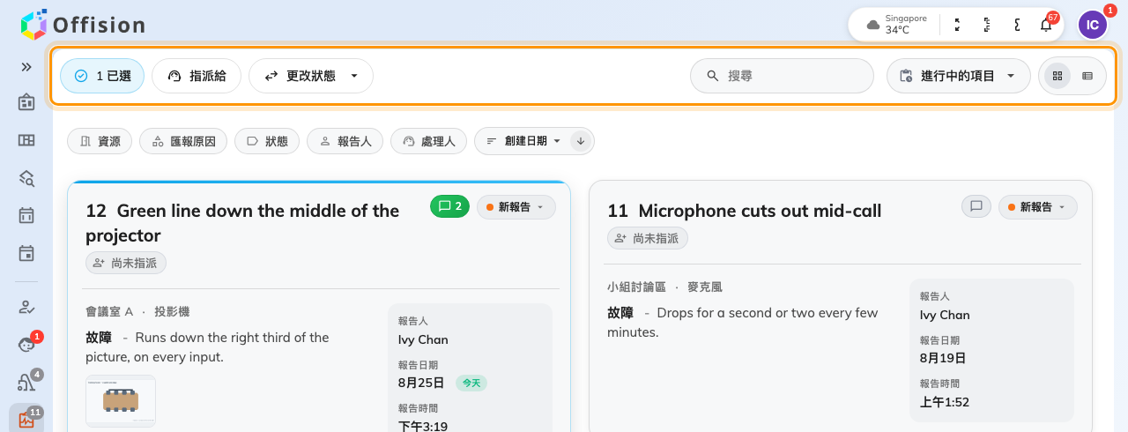This screenshot has height=432, width=1128.
Task: Click '投影機' resource text on report 12
Action: (172, 311)
